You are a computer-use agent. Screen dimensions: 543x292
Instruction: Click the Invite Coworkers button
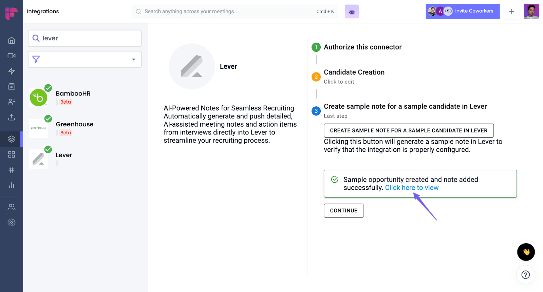click(463, 12)
